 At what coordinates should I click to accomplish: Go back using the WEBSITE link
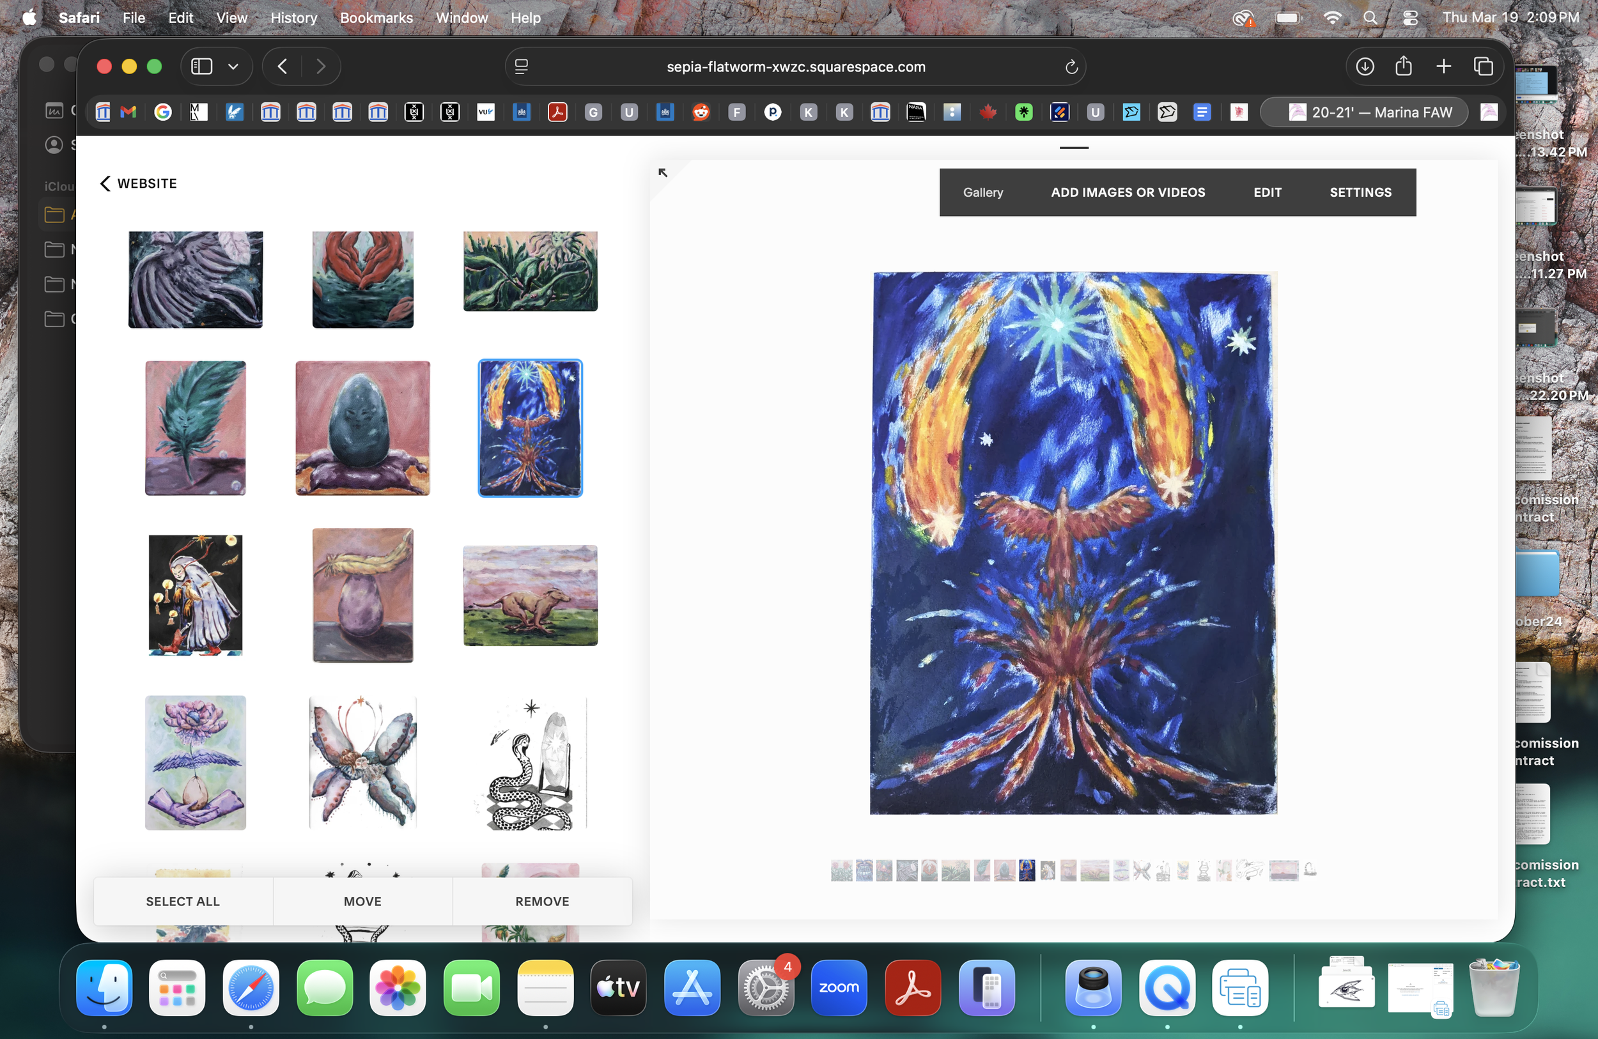(x=137, y=183)
